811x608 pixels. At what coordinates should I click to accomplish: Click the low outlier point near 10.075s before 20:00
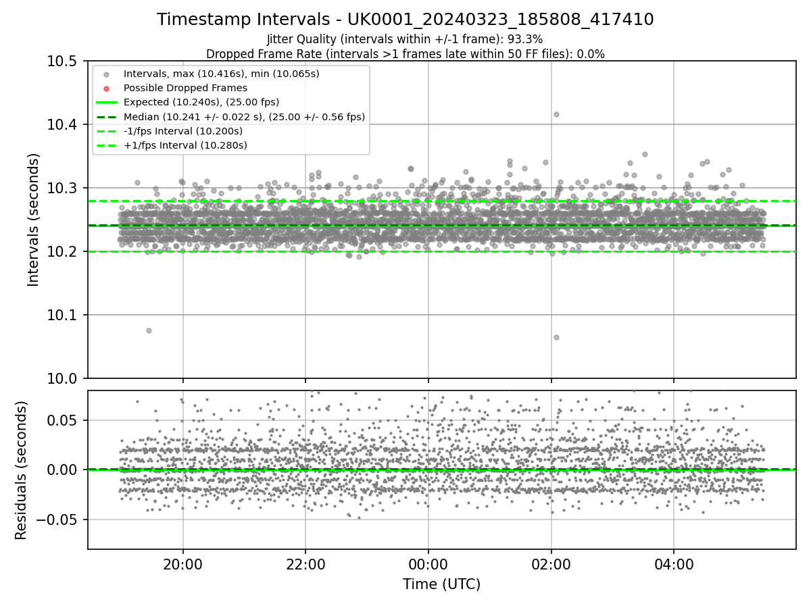(x=149, y=330)
